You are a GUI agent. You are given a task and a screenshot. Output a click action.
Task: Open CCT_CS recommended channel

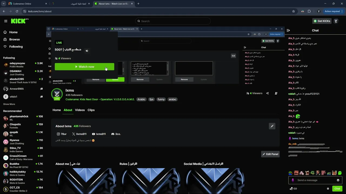[23, 189]
